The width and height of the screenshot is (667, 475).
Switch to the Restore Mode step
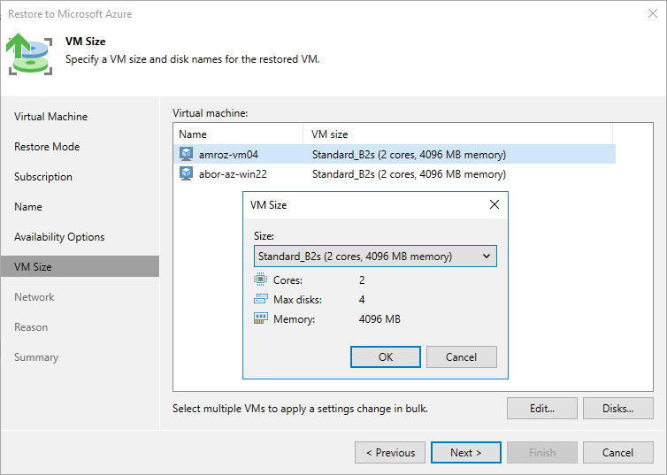[x=47, y=147]
